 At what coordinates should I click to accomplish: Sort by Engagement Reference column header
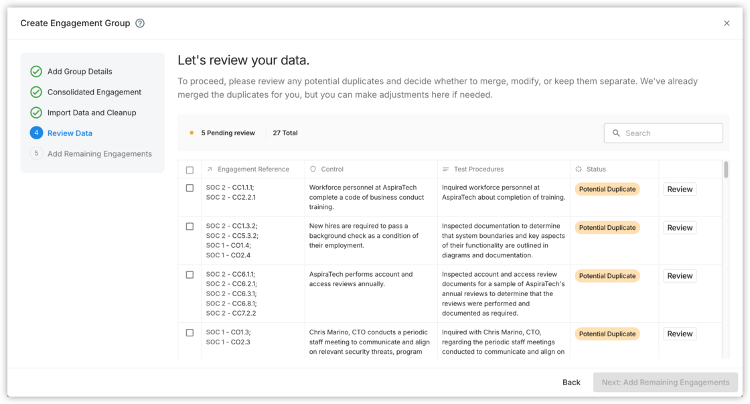(x=253, y=169)
